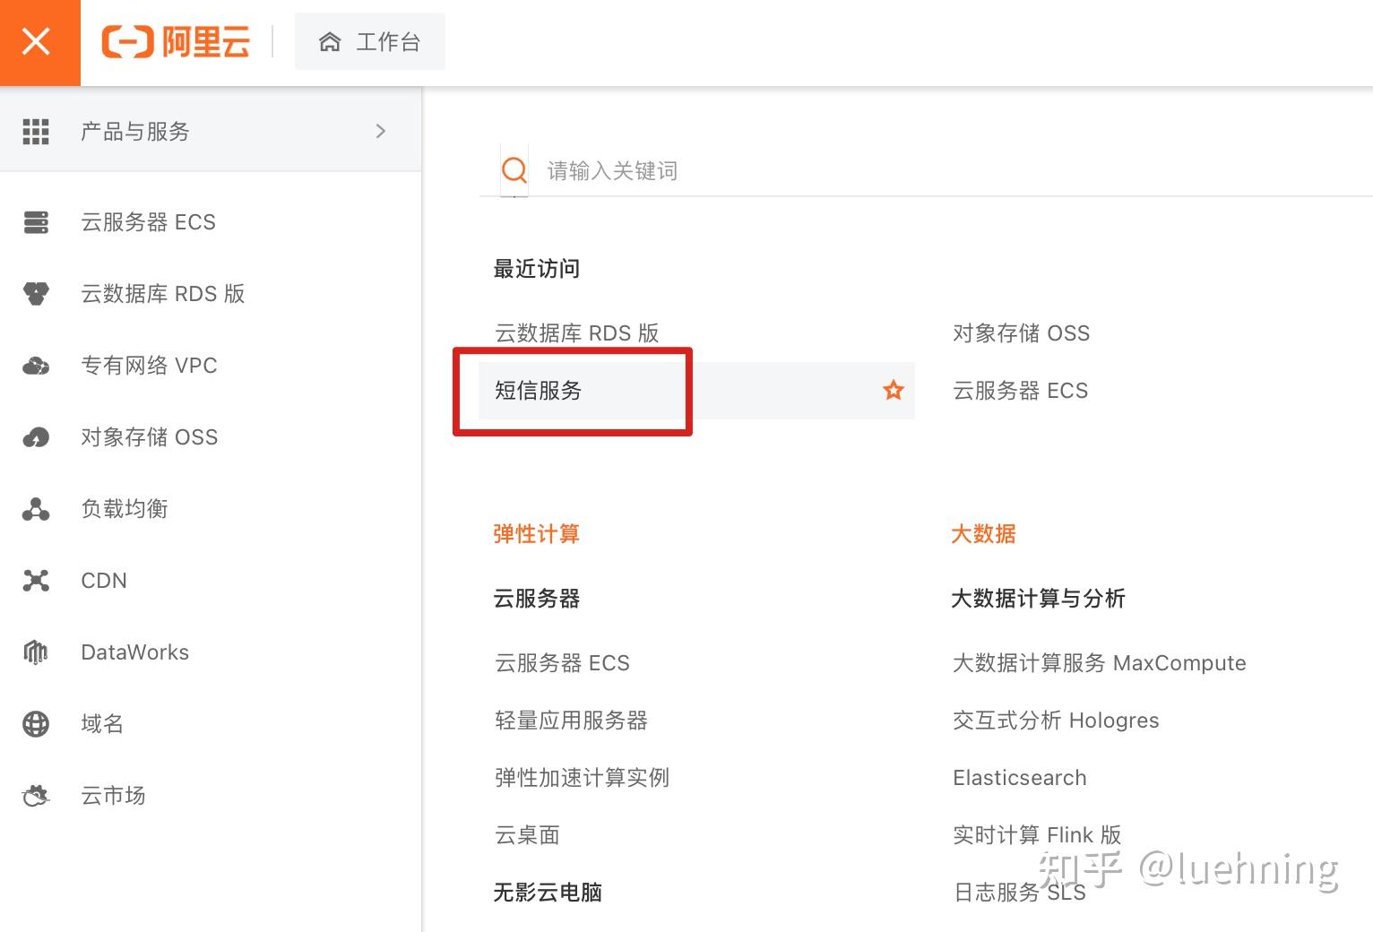Click the orange search magnifier icon
1373x932 pixels.
tap(514, 169)
